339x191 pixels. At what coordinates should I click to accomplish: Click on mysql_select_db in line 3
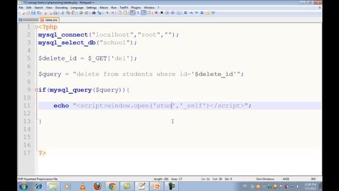[x=67, y=42]
